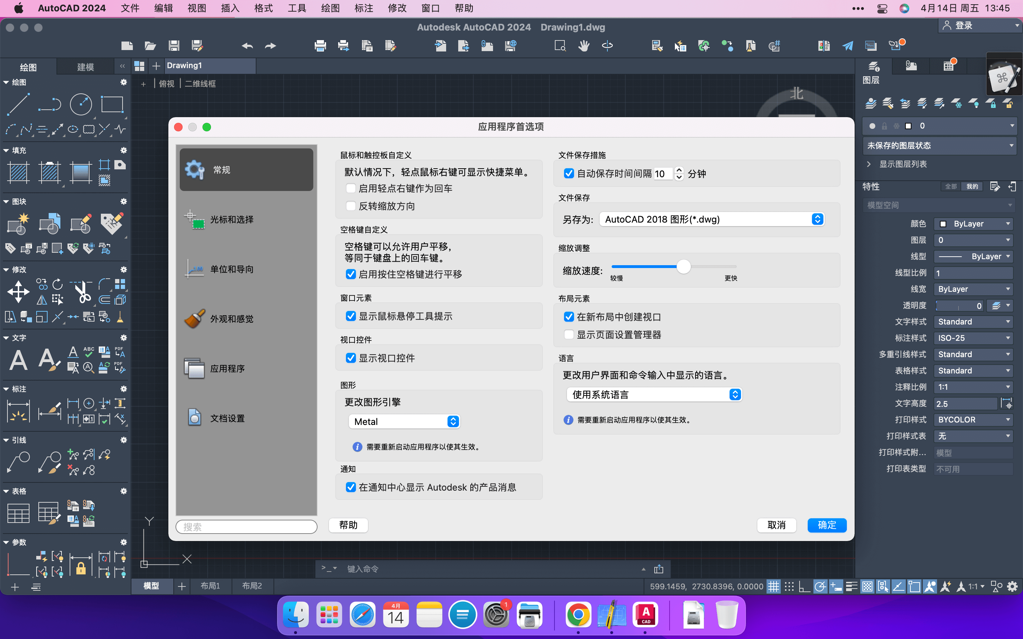Image resolution: width=1023 pixels, height=639 pixels.
Task: Increase autosave interval with stepper
Action: [679, 170]
